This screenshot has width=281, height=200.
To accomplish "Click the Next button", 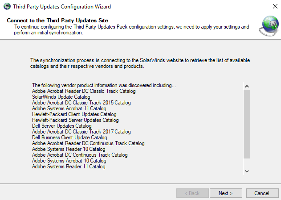I will [225, 193].
